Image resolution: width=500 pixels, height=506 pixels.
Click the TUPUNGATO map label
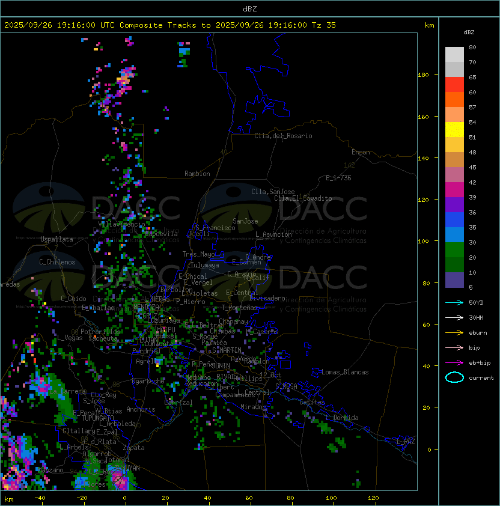[97, 418]
